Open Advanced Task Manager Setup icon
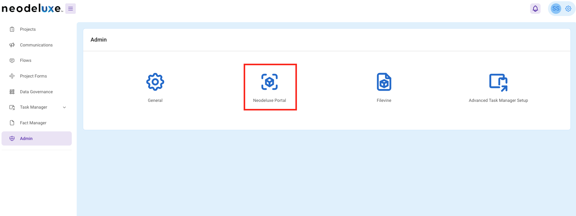 498,82
